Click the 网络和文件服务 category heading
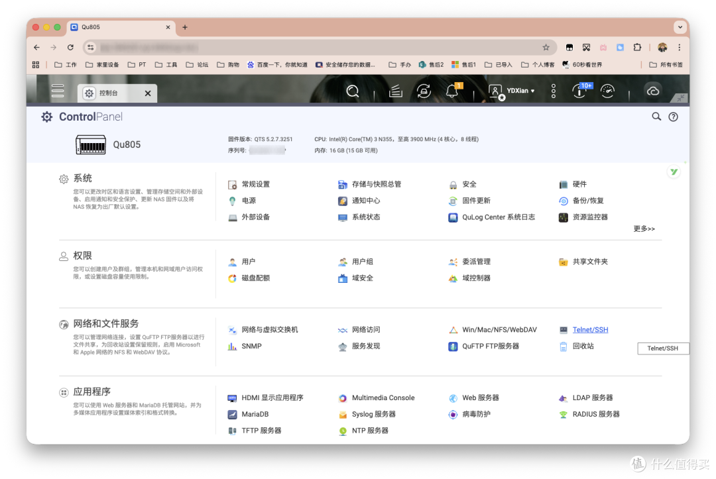The image size is (716, 479). (x=106, y=324)
